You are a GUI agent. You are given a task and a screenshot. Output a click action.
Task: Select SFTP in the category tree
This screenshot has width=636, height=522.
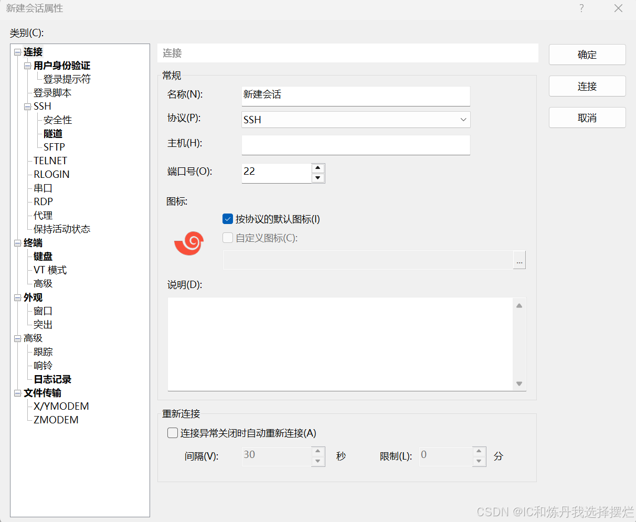click(x=54, y=147)
